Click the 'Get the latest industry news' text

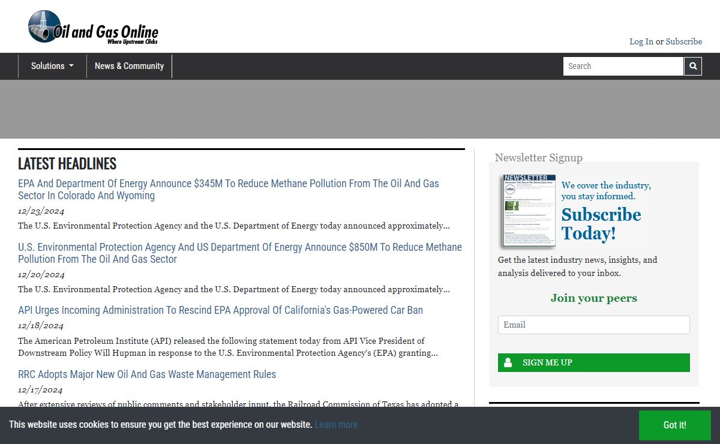578,266
